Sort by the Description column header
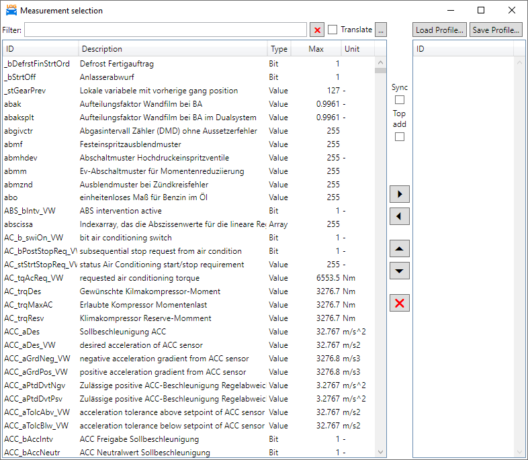 pyautogui.click(x=173, y=49)
